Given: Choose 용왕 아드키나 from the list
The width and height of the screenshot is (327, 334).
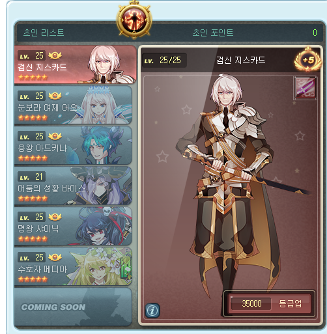Looking at the screenshot, I should click(73, 145).
